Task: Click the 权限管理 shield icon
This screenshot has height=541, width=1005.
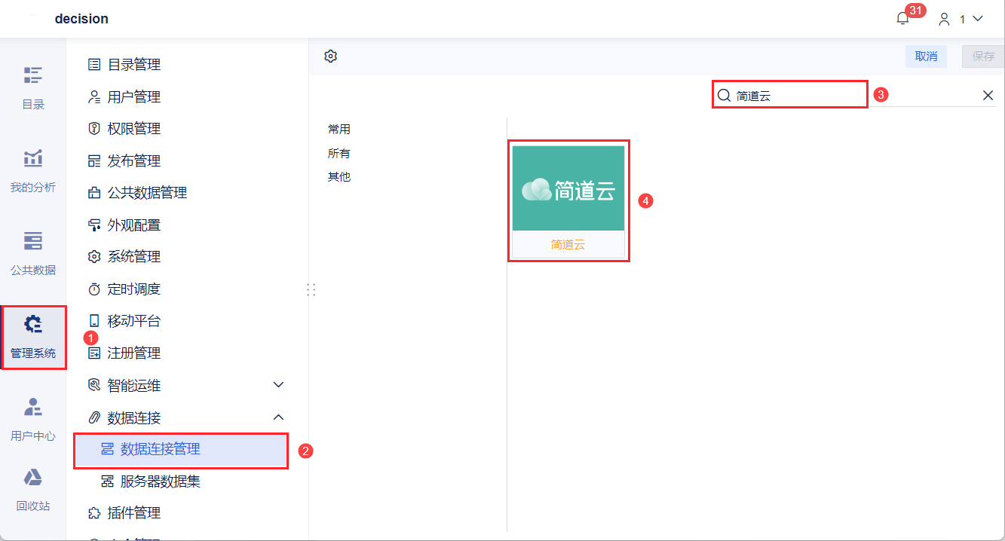Action: point(94,129)
